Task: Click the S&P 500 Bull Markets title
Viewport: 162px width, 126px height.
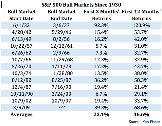Action: [x=81, y=5]
